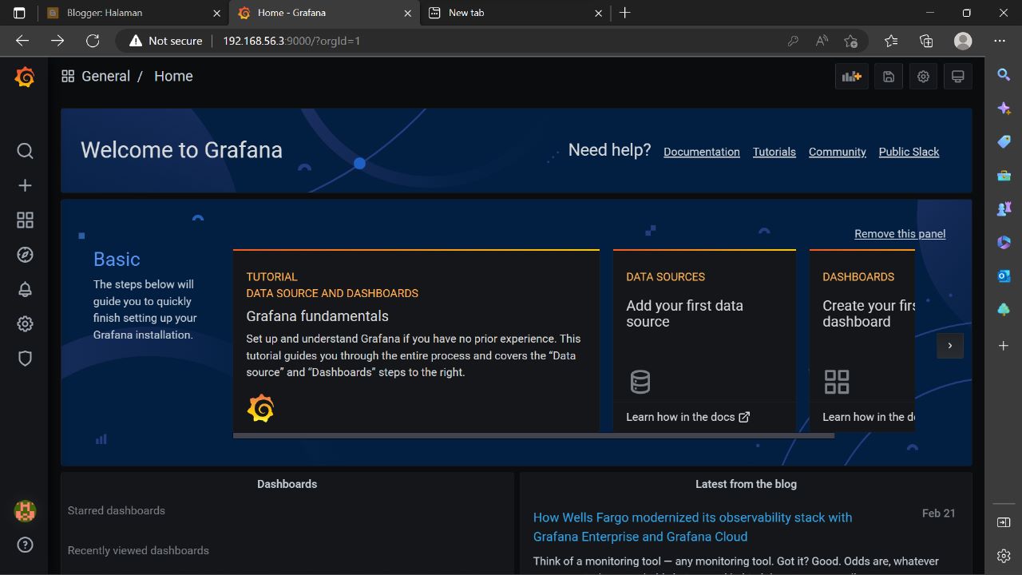Open the Help question mark icon
This screenshot has width=1022, height=575.
pos(25,545)
